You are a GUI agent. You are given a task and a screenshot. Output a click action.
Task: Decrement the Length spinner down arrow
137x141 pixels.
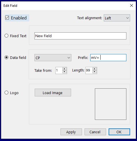[95, 72]
